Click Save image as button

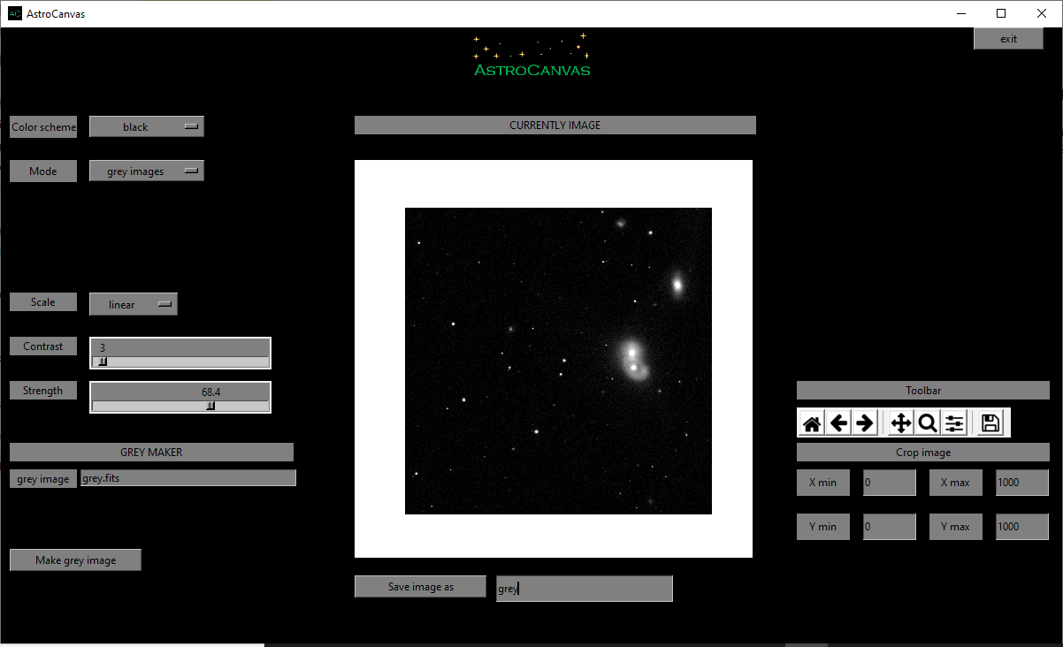coord(421,586)
